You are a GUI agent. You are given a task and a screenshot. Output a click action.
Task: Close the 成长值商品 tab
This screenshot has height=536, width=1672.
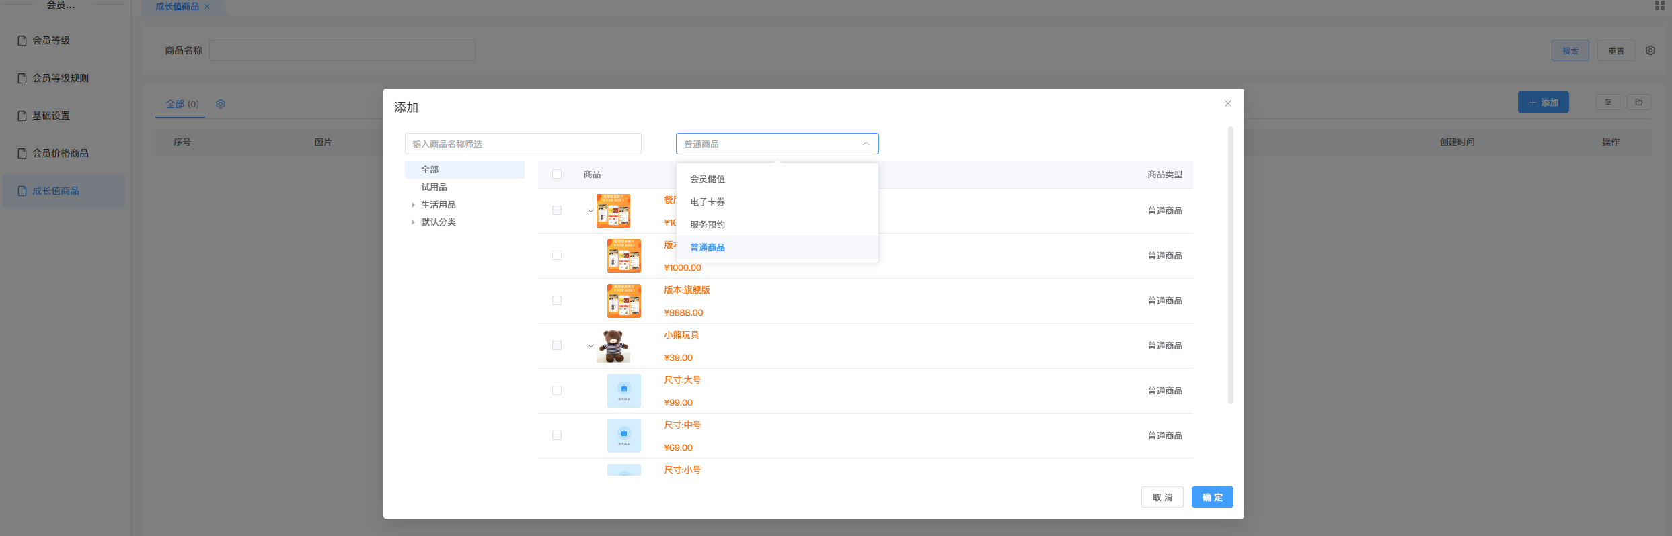coord(207,7)
